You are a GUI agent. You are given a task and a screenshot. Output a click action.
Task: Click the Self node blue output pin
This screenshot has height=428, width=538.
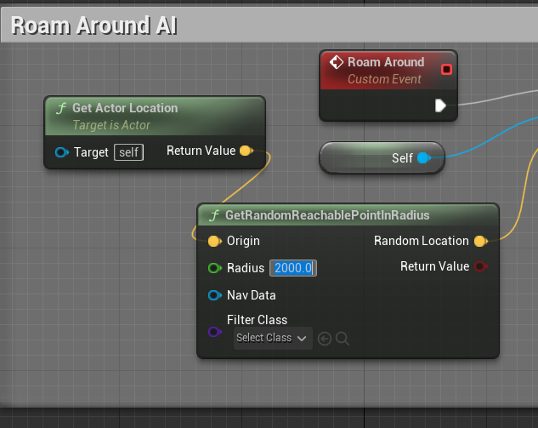(423, 158)
